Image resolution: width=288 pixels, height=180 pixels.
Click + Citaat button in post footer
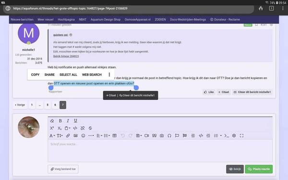click(x=224, y=92)
